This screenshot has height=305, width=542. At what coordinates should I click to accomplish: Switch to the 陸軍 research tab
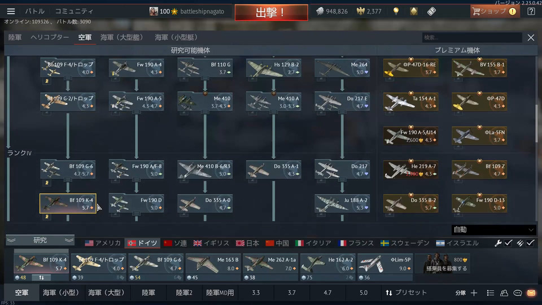pyautogui.click(x=15, y=37)
